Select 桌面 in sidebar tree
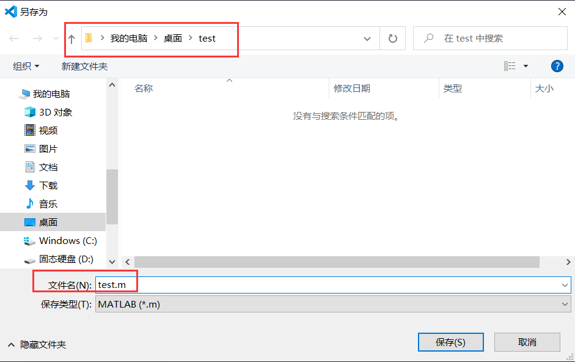 click(x=53, y=222)
